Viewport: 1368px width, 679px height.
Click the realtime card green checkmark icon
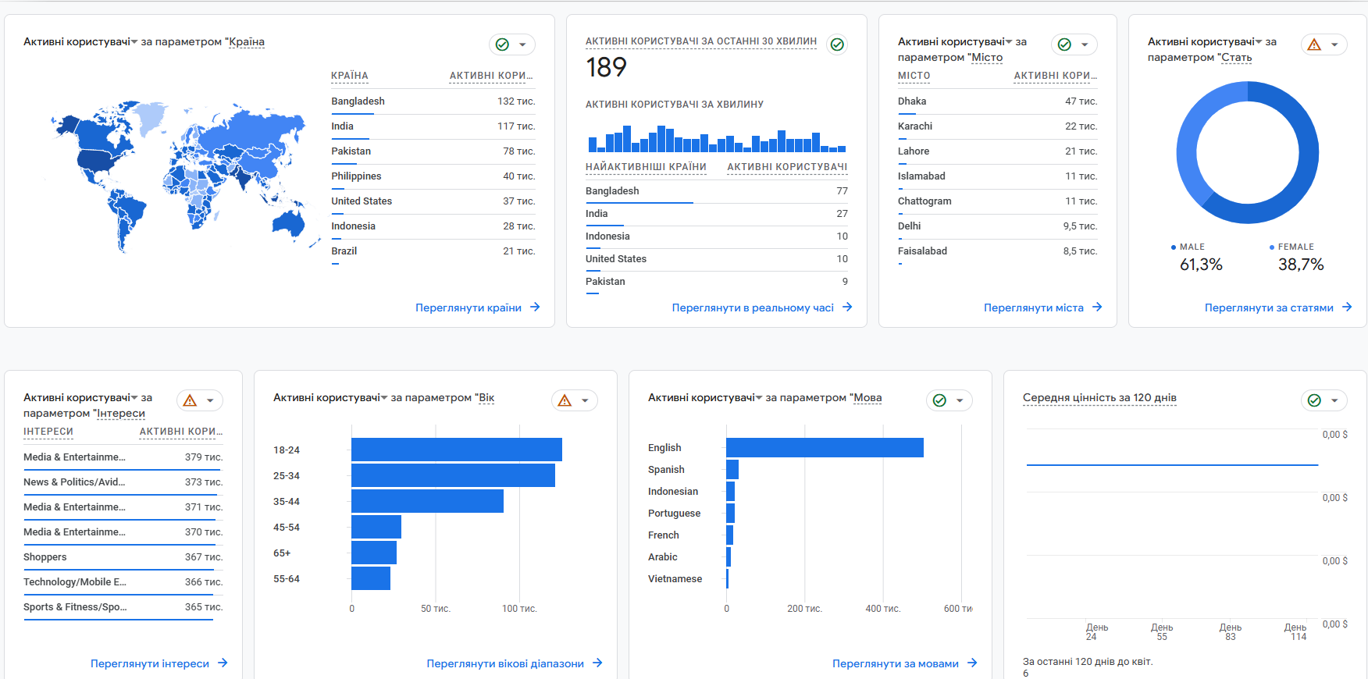click(x=837, y=44)
